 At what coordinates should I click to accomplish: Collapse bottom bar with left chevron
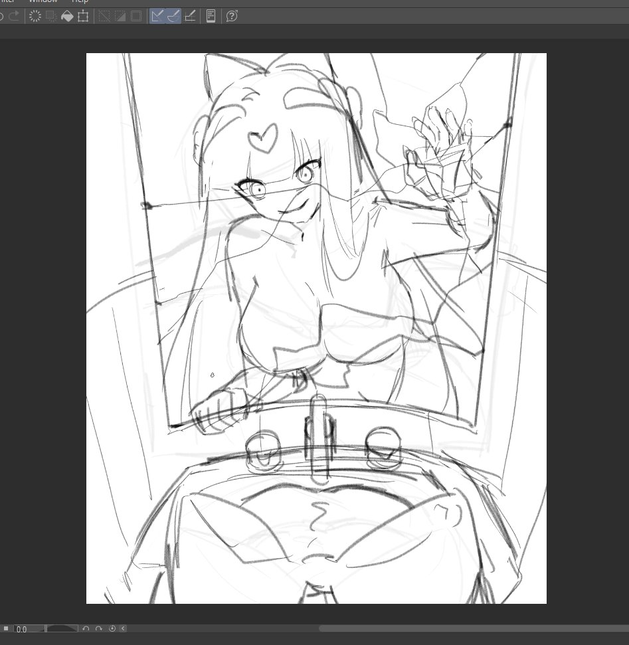(x=123, y=628)
